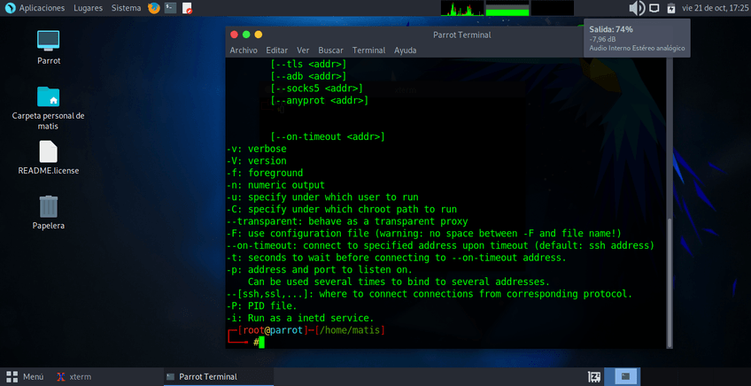Image resolution: width=751 pixels, height=386 pixels.
Task: Click the Parrot Terminal title bar text
Action: (461, 35)
